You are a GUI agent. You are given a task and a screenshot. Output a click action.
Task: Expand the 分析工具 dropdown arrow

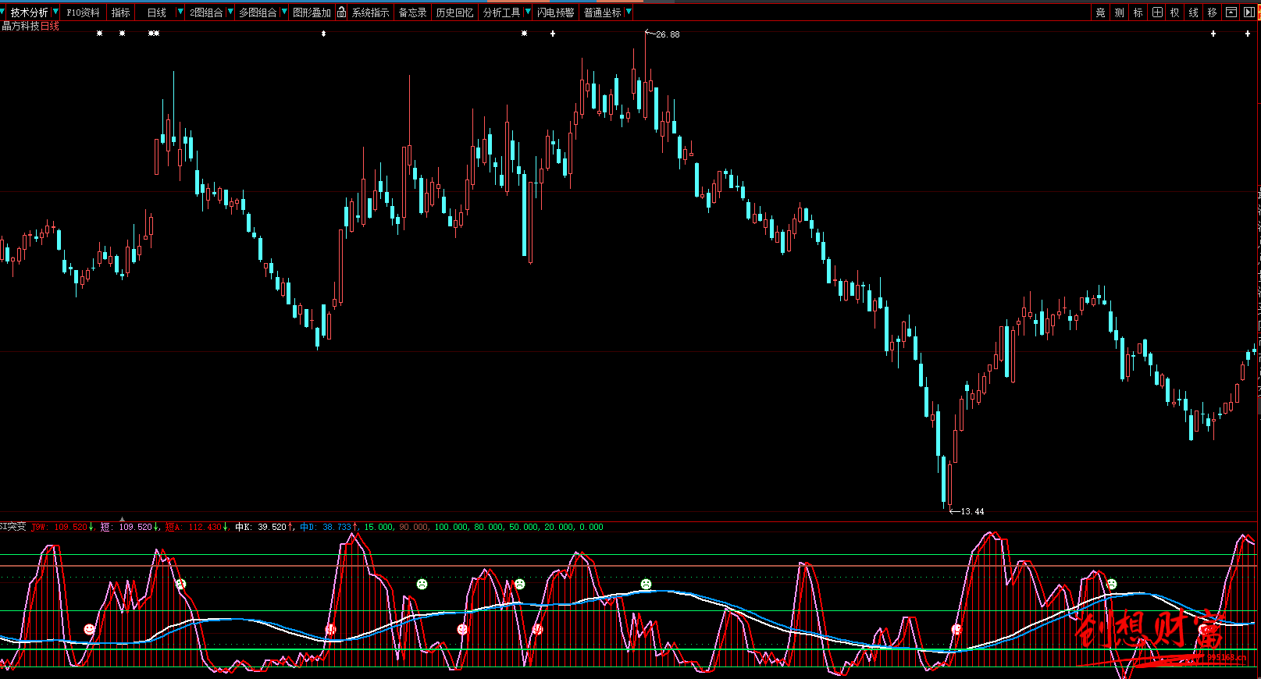click(529, 12)
